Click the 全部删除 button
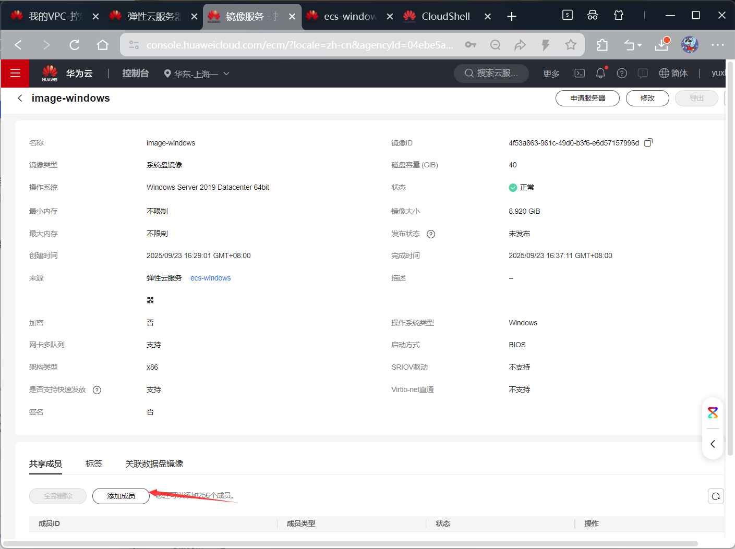The height and width of the screenshot is (549, 735). pyautogui.click(x=58, y=496)
